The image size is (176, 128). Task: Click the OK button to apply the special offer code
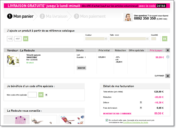pyautogui.click(x=41, y=95)
